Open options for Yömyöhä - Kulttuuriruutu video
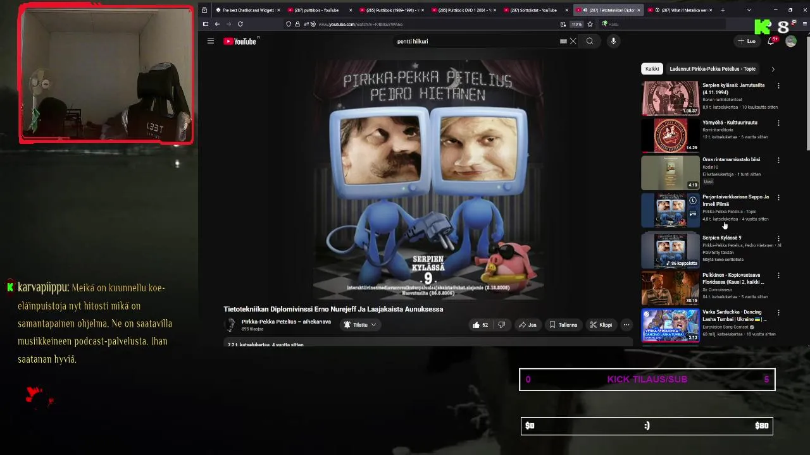The image size is (810, 455). 778,123
